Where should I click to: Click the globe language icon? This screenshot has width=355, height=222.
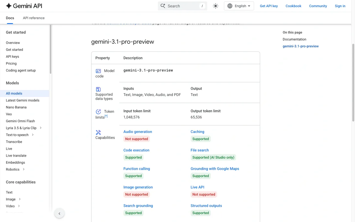(230, 6)
